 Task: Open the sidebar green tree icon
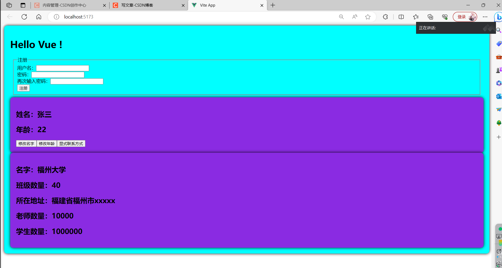tap(499, 123)
